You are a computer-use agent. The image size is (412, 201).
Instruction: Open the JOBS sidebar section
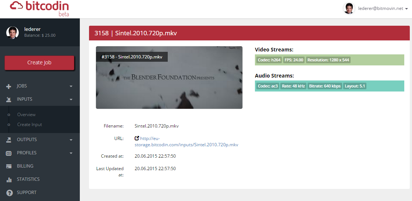tap(40, 86)
